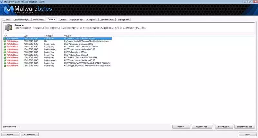Click the Удалить button
258x138 pixels.
click(181, 127)
